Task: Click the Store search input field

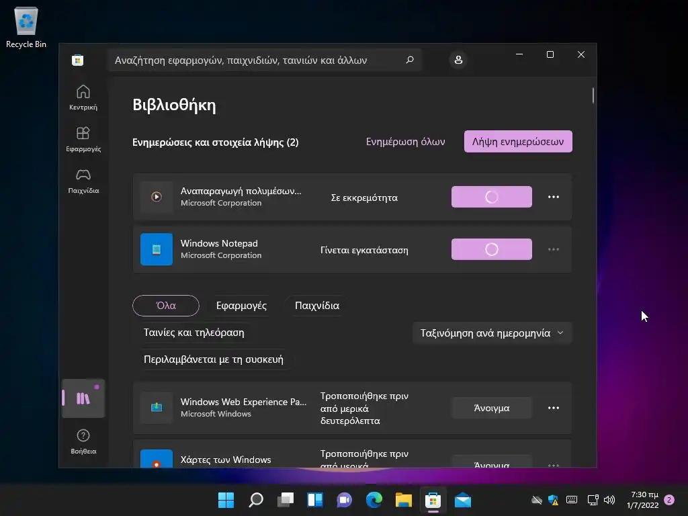Action: point(264,60)
